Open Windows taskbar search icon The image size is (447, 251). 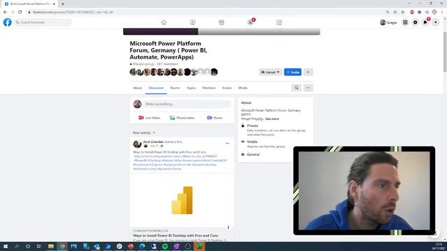17,246
